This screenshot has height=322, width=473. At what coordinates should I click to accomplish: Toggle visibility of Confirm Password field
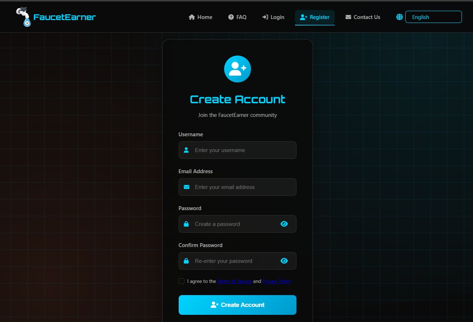(284, 261)
